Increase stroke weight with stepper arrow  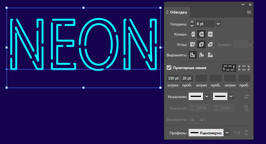[192, 22]
